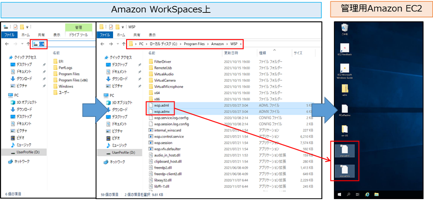The height and width of the screenshot is (201, 433).
Task: Select the ユーザー folder in C: window
Action: 61,93
